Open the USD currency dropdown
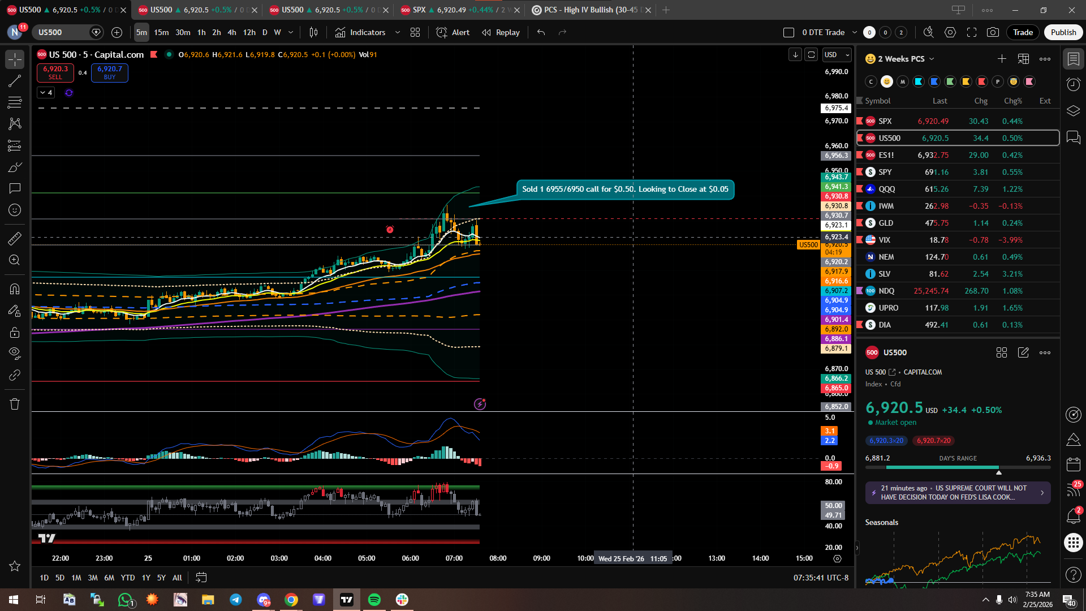1086x611 pixels. 837,55
